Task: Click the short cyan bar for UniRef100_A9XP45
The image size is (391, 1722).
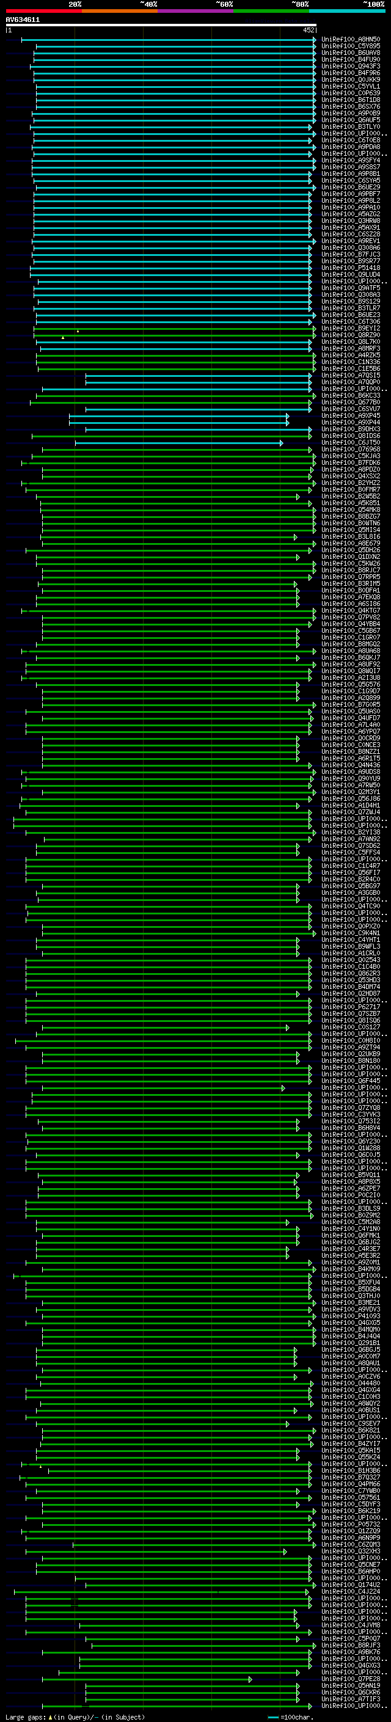Action: (179, 416)
